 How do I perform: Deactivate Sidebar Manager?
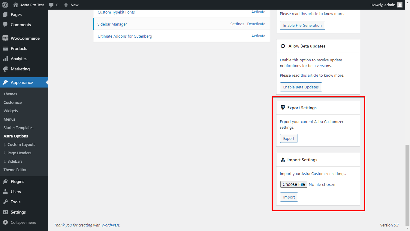coord(256,24)
